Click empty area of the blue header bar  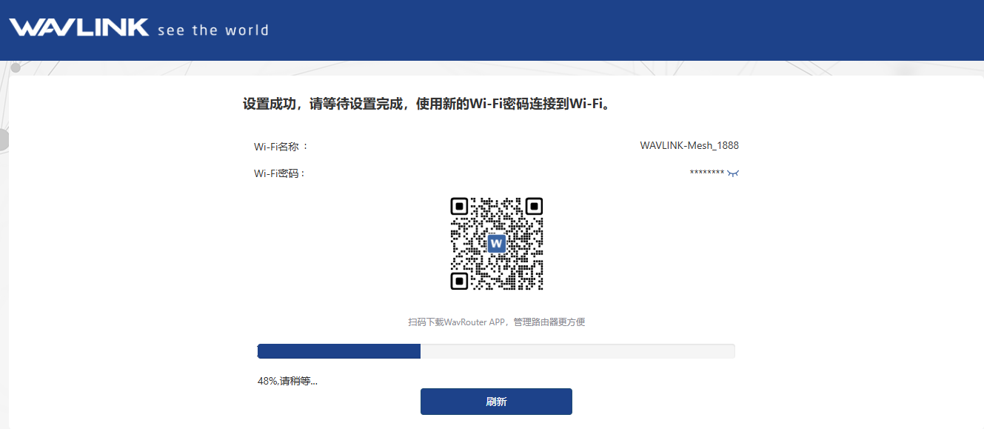click(592, 30)
